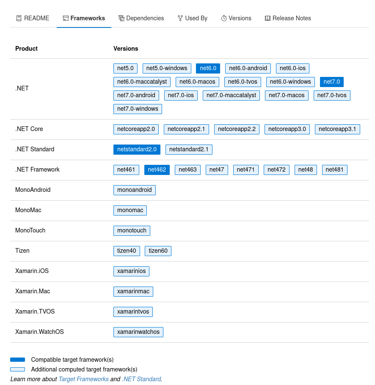This screenshot has width=375, height=385.
Task: Click the net472 badge
Action: pyautogui.click(x=276, y=169)
